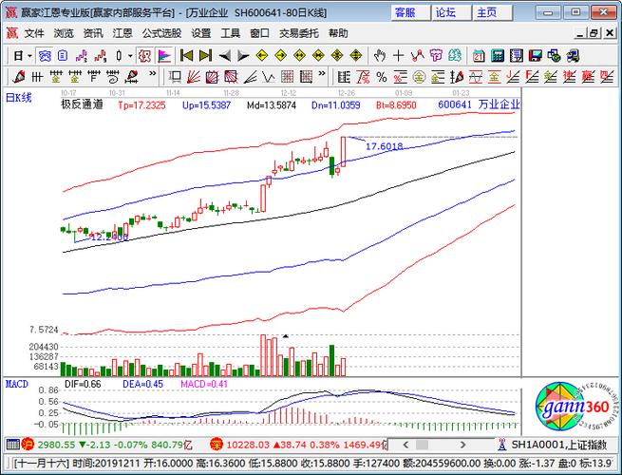Click the circled 金 icon
Screen dimensions: 622x475
(419, 77)
